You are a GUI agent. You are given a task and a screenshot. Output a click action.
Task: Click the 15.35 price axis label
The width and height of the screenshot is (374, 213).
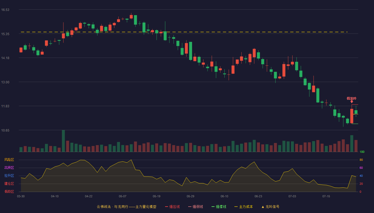(x=5, y=34)
